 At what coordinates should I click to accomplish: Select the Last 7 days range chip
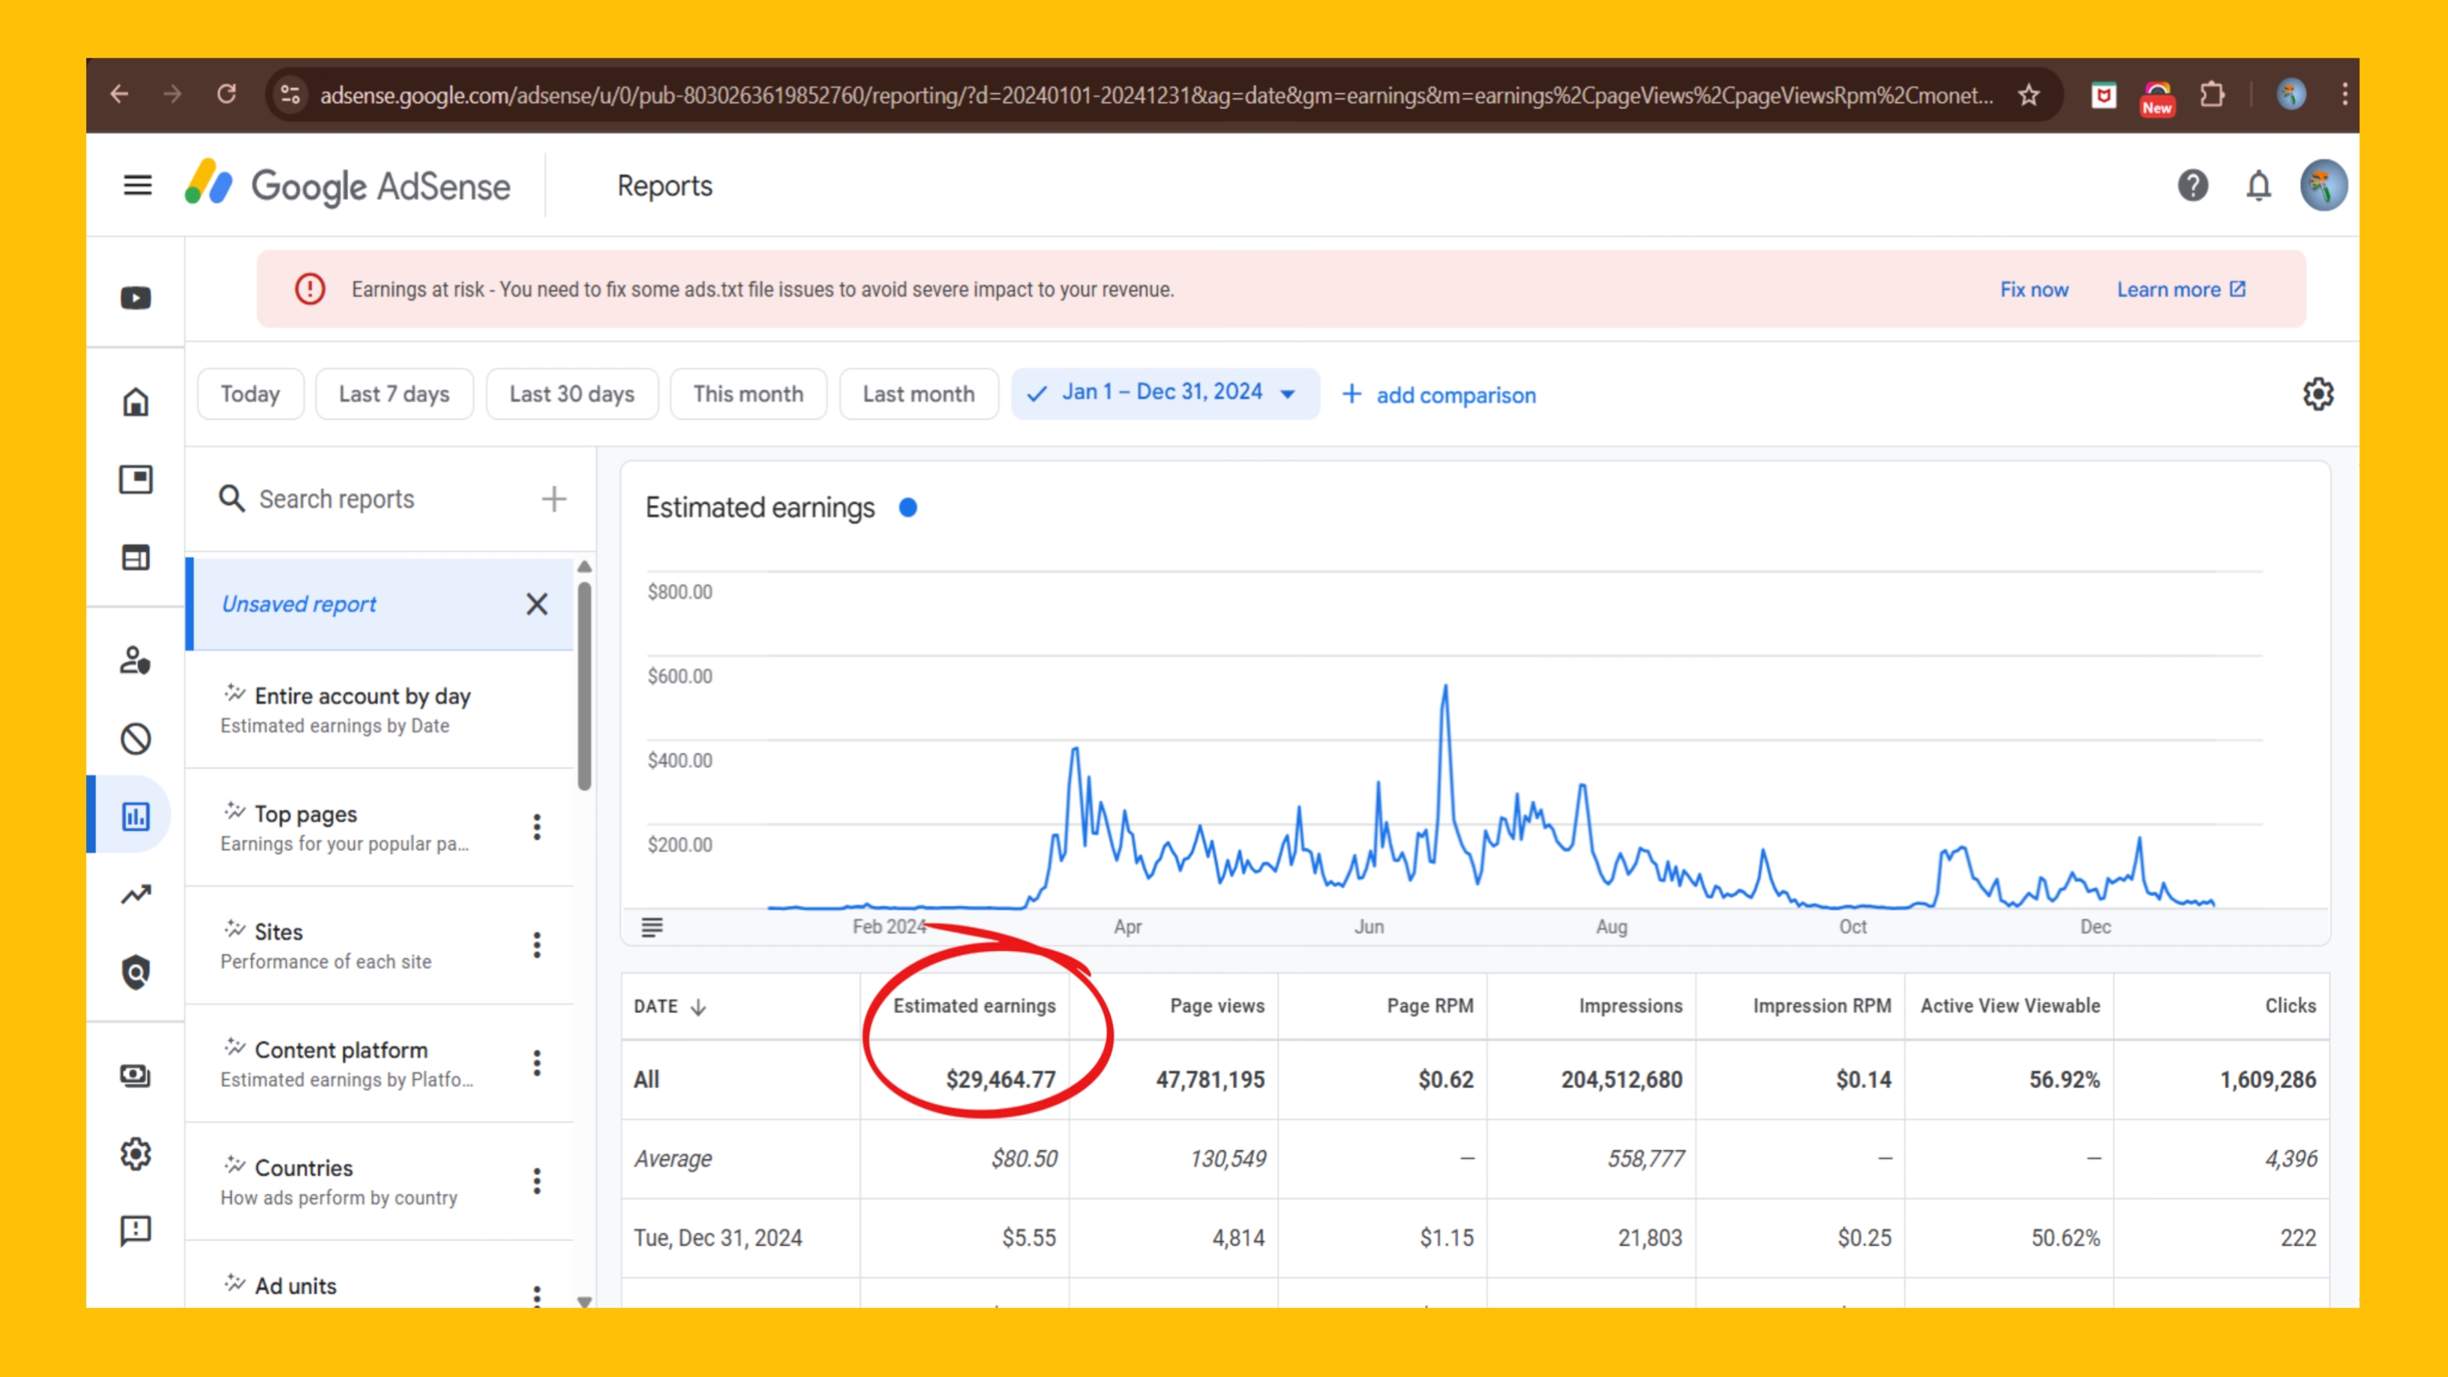click(x=394, y=394)
